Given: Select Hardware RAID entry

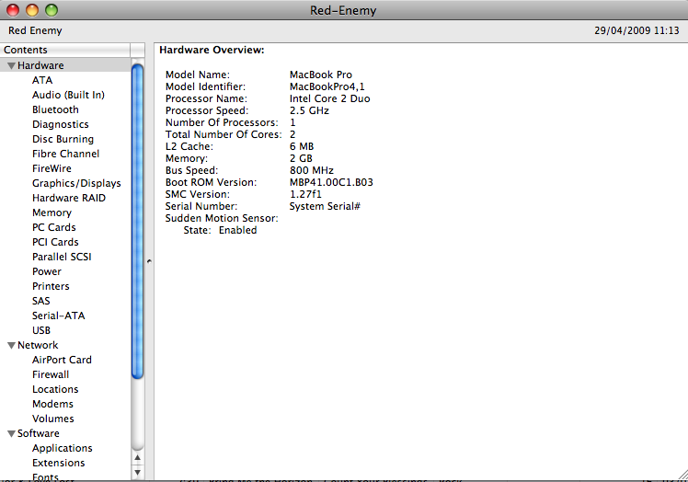Looking at the screenshot, I should [x=68, y=198].
